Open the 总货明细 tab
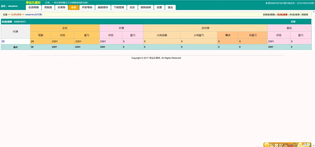The height and width of the screenshot is (147, 315). (34, 7)
